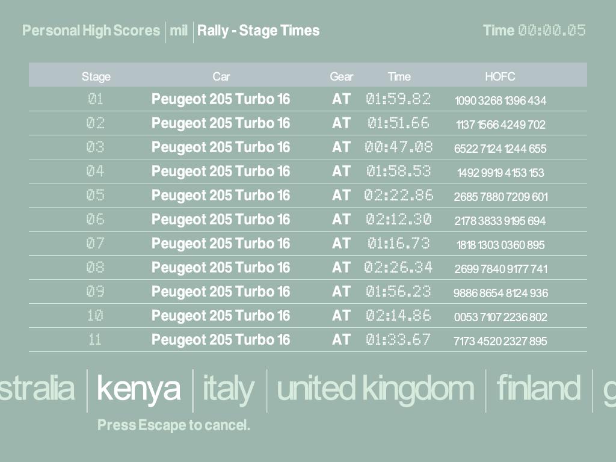Click the mil player name
616x462 pixels.
pyautogui.click(x=179, y=31)
